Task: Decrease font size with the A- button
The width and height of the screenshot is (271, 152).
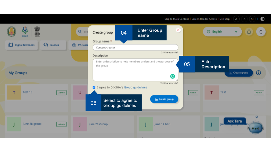Action: 237,19
